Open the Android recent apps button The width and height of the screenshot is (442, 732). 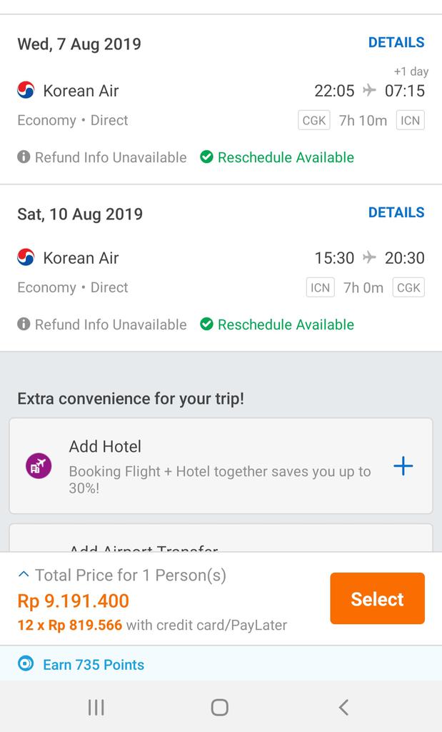pyautogui.click(x=96, y=707)
